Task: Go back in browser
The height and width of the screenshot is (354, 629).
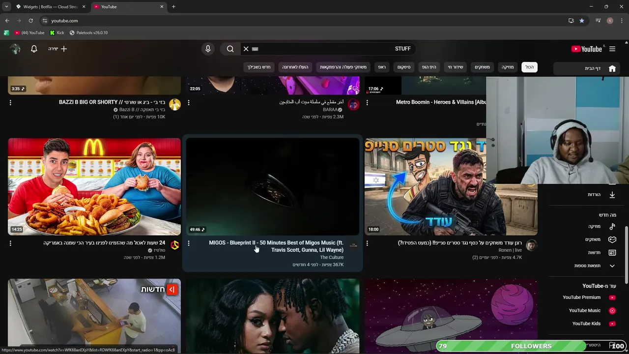Action: click(x=7, y=21)
